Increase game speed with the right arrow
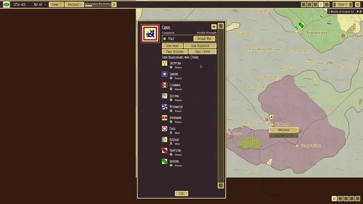The width and height of the screenshot is (363, 204). [351, 5]
